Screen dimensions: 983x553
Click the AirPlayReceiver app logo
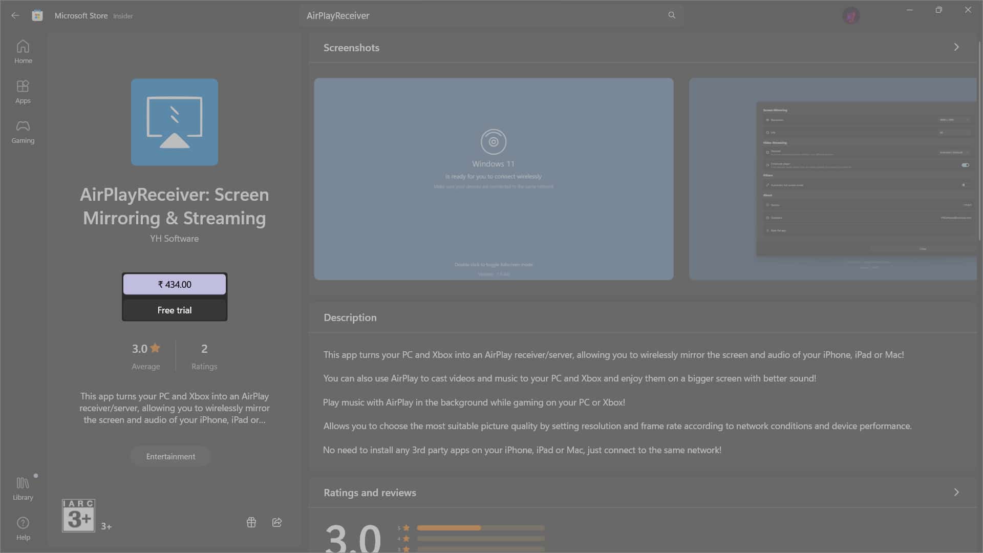175,122
